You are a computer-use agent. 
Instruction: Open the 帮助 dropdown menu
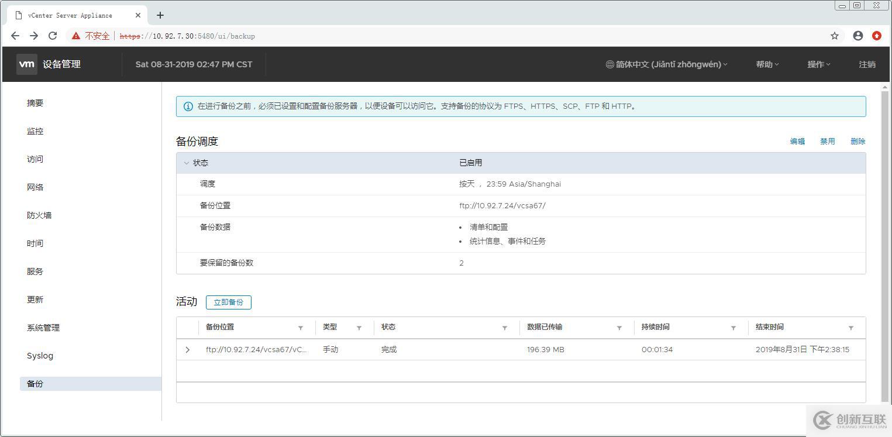tap(767, 64)
